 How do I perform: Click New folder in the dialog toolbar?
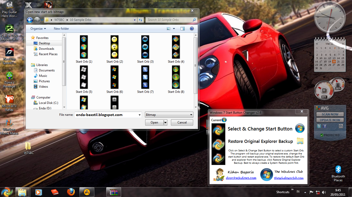[61, 28]
